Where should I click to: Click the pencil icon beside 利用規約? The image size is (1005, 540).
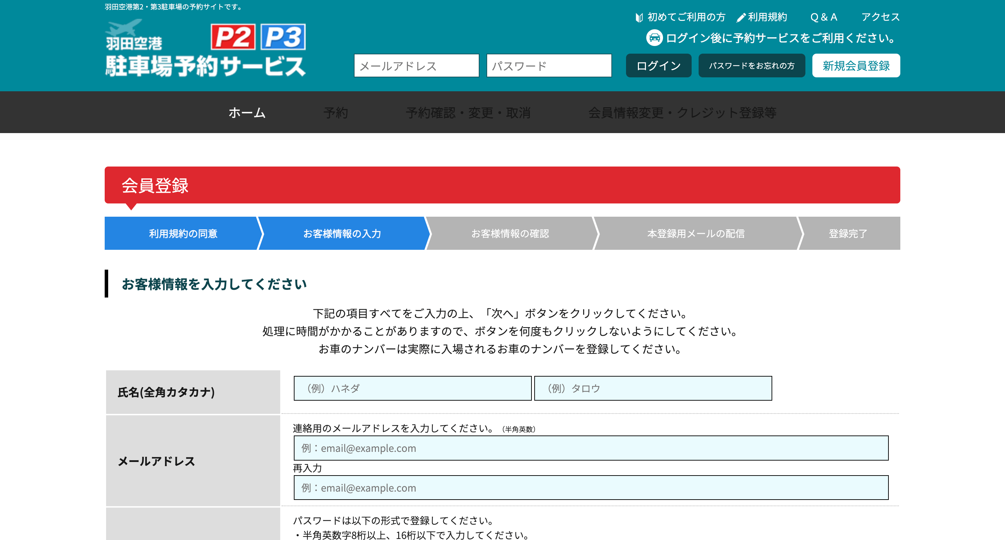click(741, 17)
